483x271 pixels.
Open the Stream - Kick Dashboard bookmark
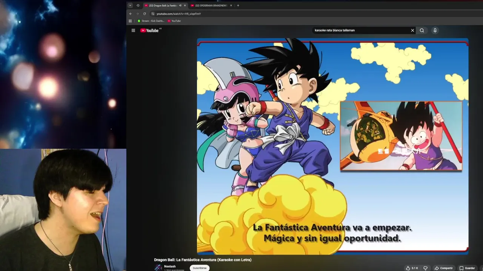[x=151, y=21]
